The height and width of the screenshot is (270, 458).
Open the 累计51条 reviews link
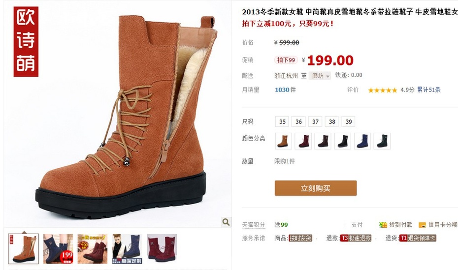coord(428,90)
